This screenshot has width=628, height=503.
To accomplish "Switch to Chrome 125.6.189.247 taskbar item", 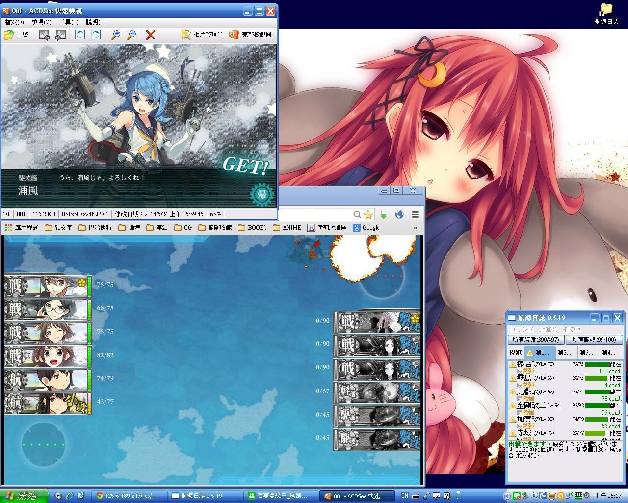I will (129, 496).
